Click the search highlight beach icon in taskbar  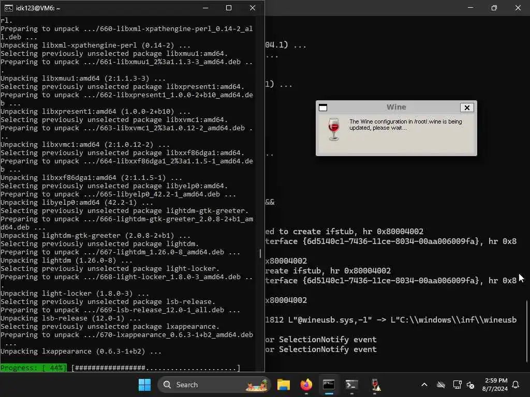pyautogui.click(x=257, y=385)
